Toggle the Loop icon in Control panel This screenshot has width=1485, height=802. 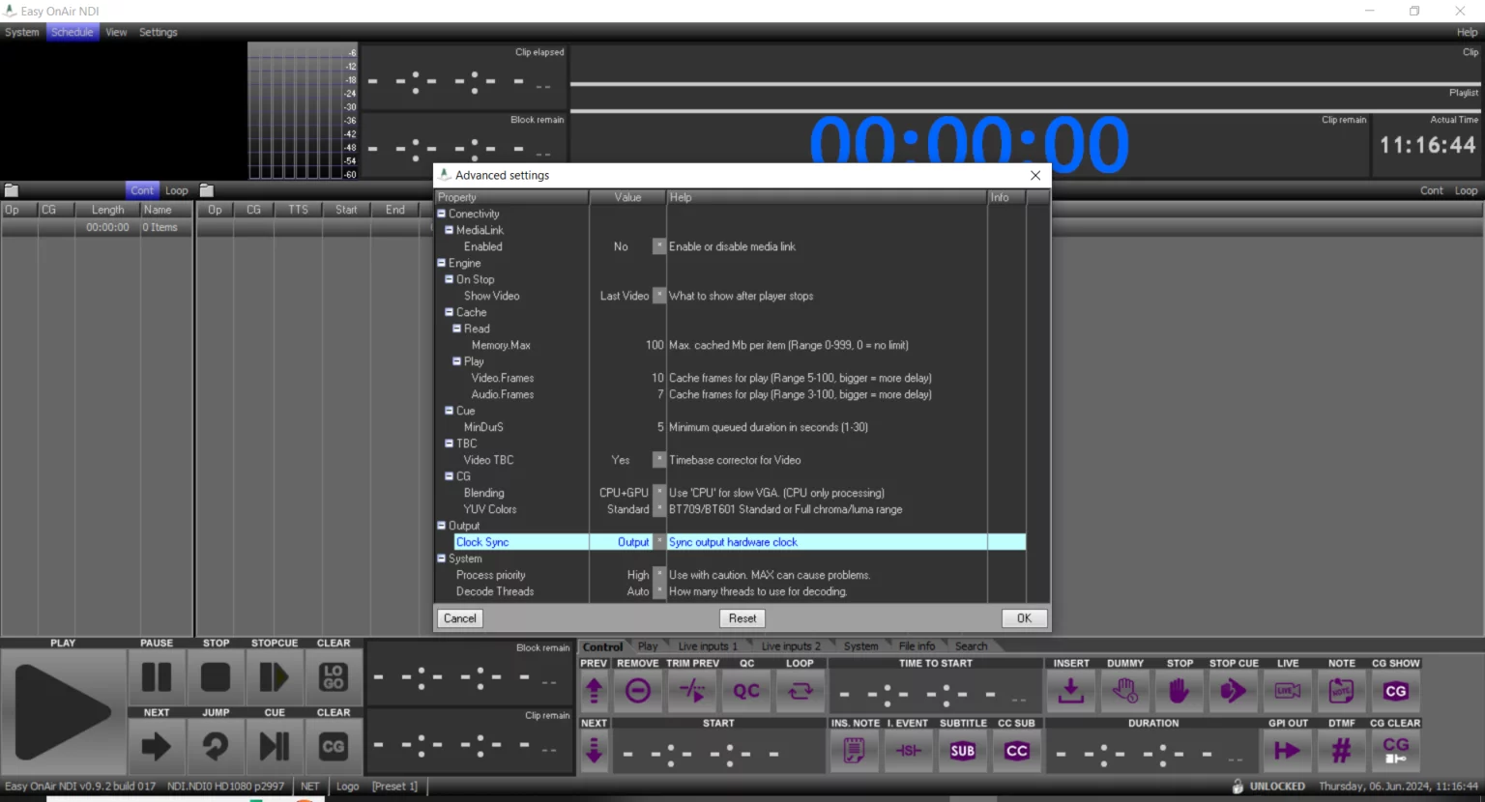[801, 691]
